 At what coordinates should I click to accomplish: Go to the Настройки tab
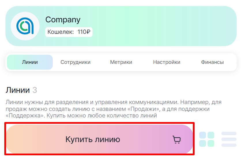[x=167, y=62]
